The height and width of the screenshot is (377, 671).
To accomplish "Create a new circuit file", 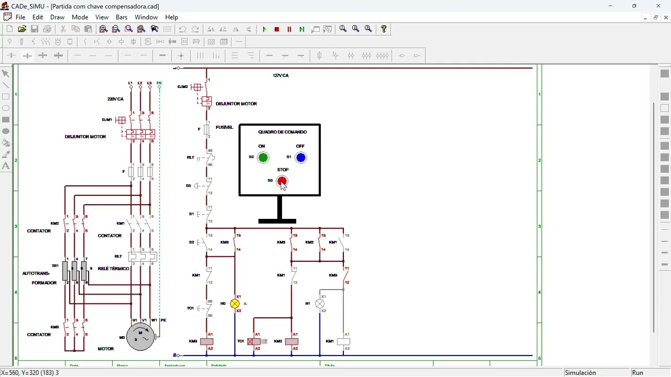I will coord(9,29).
